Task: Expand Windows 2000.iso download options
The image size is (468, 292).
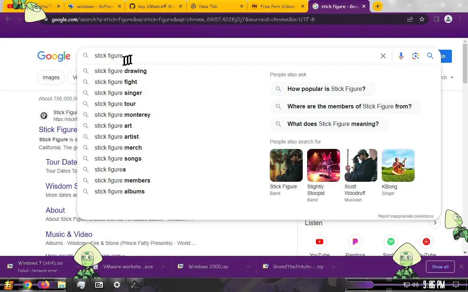Action: pos(248,267)
